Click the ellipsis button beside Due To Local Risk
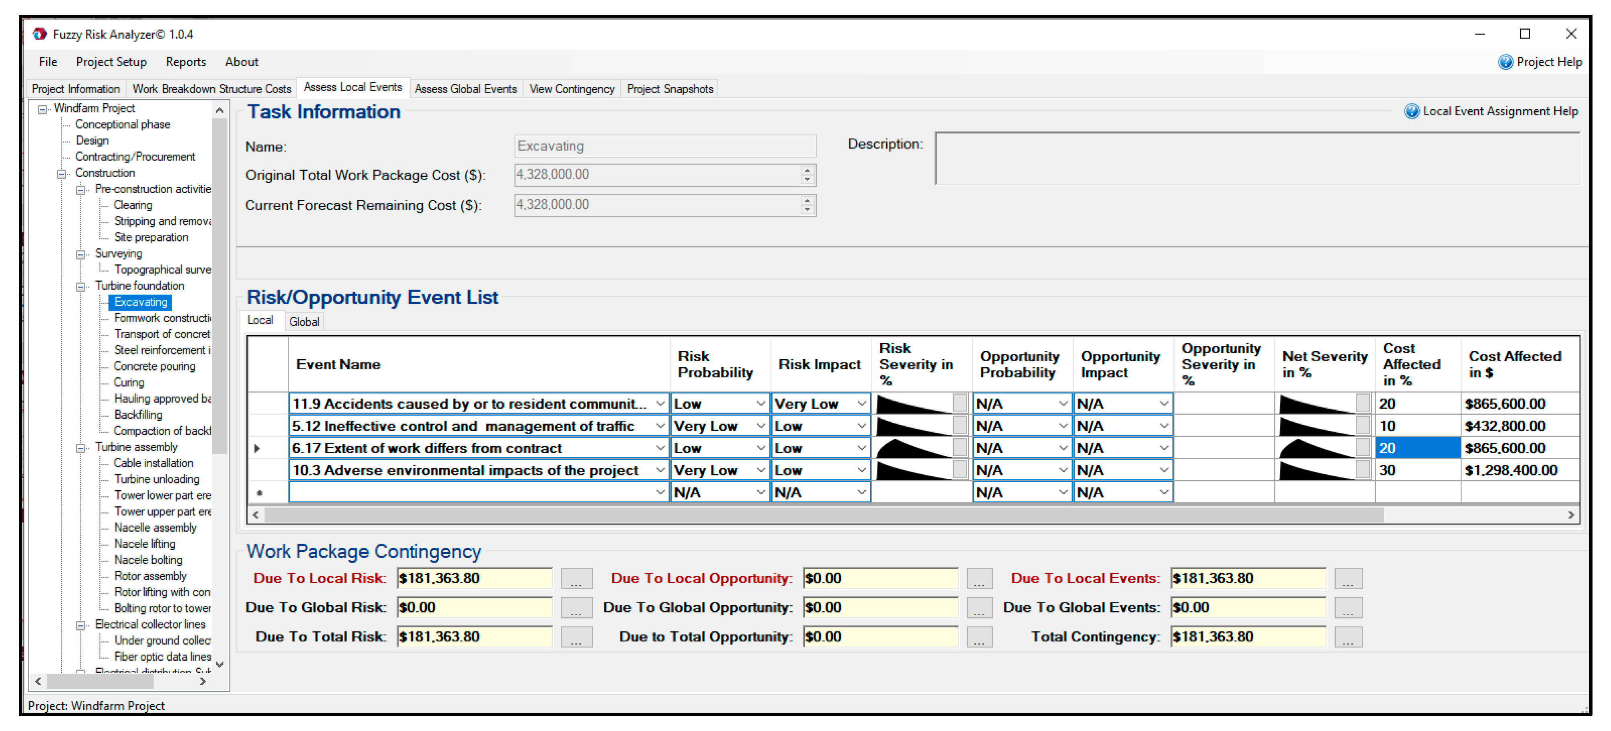Viewport: 1611px width, 731px height. [x=576, y=578]
